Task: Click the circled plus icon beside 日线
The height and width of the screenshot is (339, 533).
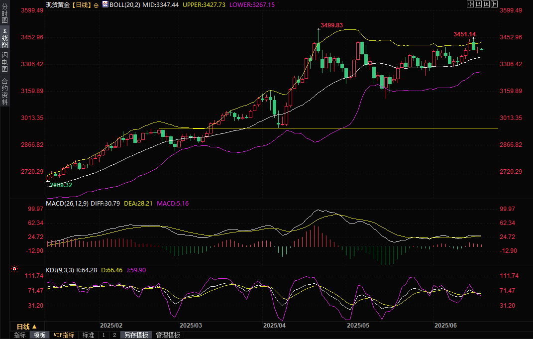Action: [96, 5]
